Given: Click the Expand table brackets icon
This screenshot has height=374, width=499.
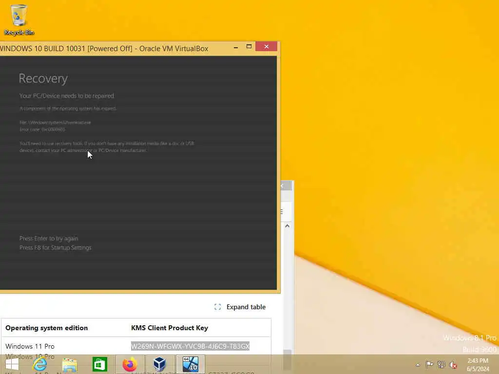Looking at the screenshot, I should point(218,307).
